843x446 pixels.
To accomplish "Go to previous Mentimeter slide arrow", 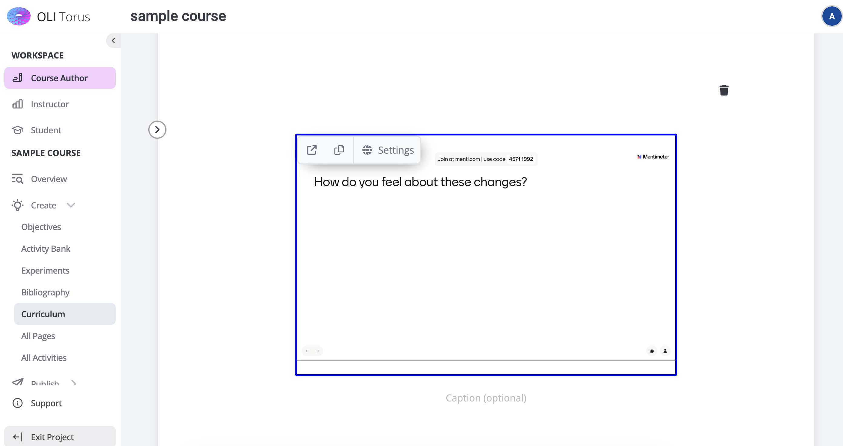I will (x=307, y=351).
